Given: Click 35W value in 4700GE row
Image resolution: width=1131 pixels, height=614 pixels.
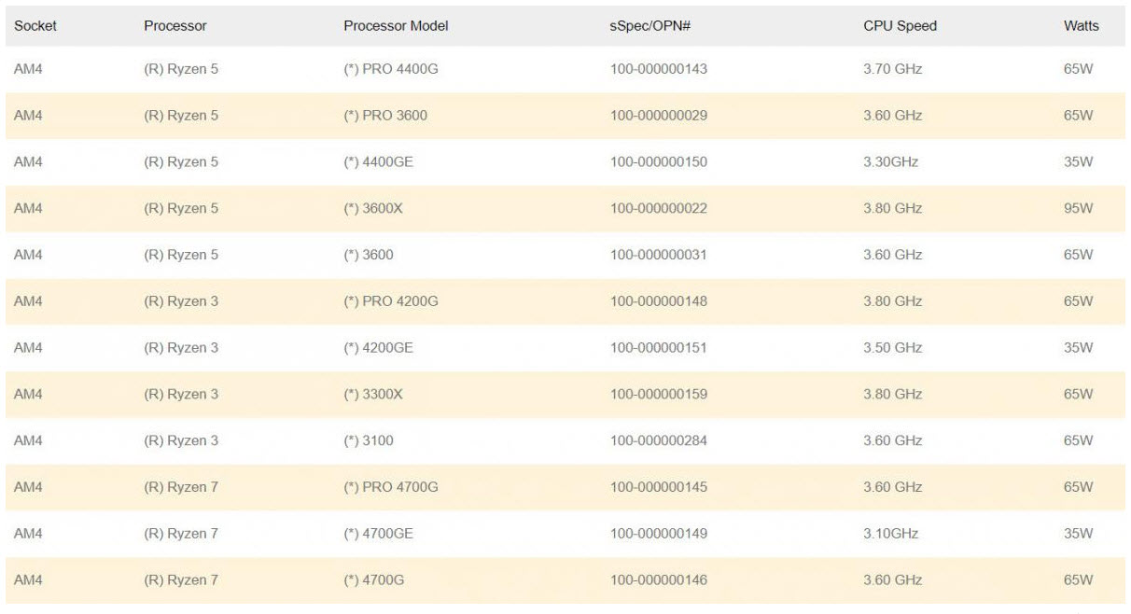Looking at the screenshot, I should point(1078,534).
